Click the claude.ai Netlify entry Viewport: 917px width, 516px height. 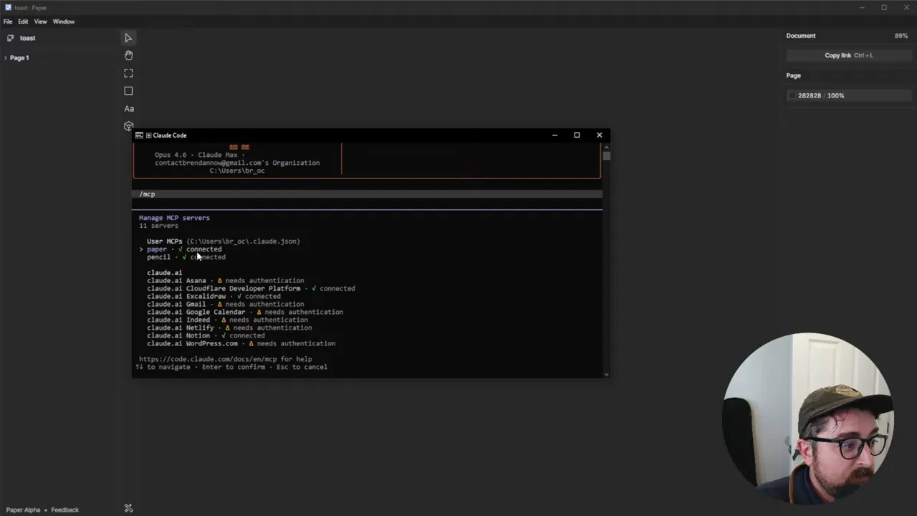[x=229, y=328]
